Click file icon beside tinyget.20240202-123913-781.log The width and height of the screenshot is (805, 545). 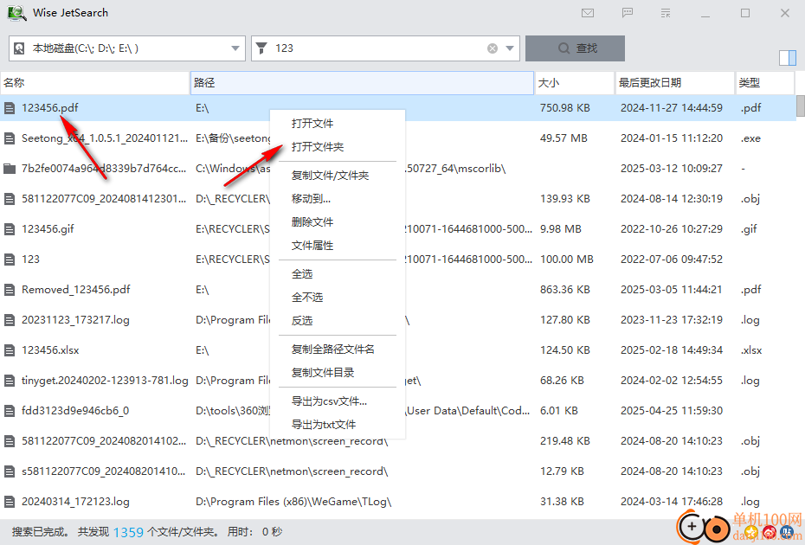pyautogui.click(x=10, y=381)
